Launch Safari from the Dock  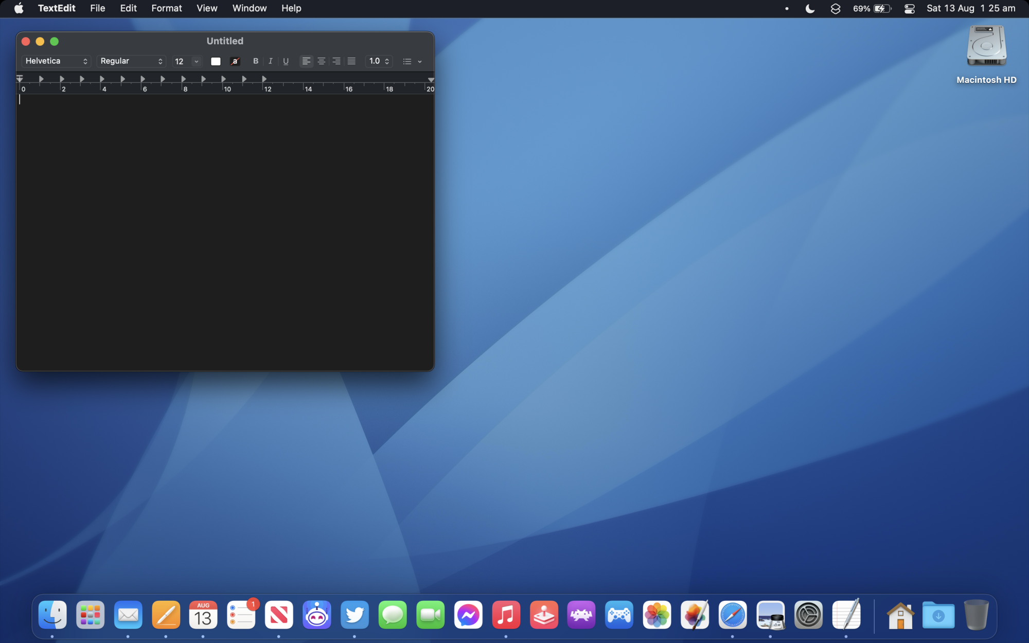732,615
